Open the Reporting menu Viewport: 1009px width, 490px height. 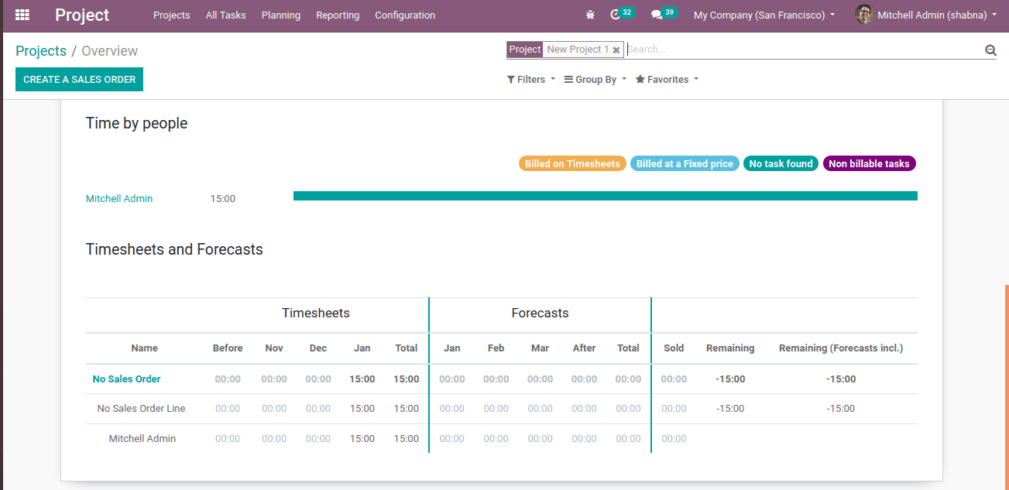tap(338, 15)
